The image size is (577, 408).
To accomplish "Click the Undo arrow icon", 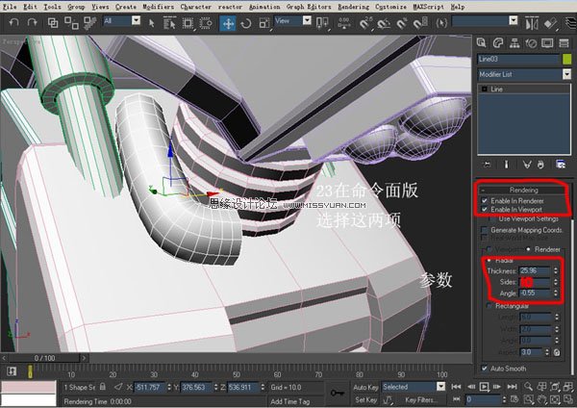I will [x=13, y=23].
